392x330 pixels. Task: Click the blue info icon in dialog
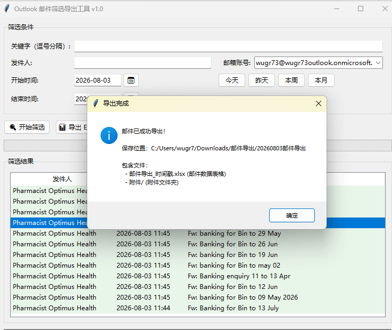[109, 135]
